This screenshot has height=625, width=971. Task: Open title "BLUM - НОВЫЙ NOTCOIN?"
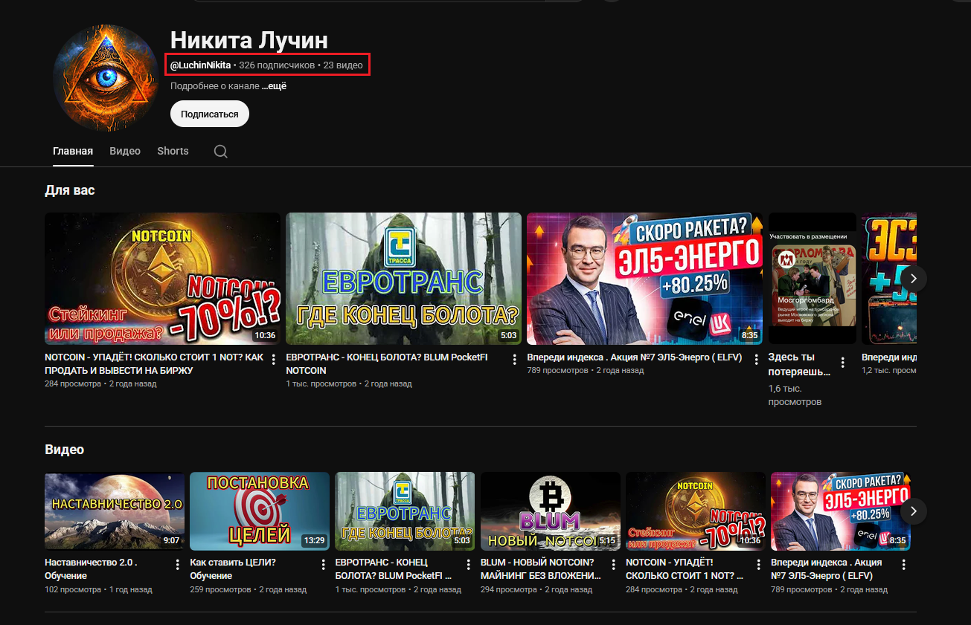[x=541, y=569]
